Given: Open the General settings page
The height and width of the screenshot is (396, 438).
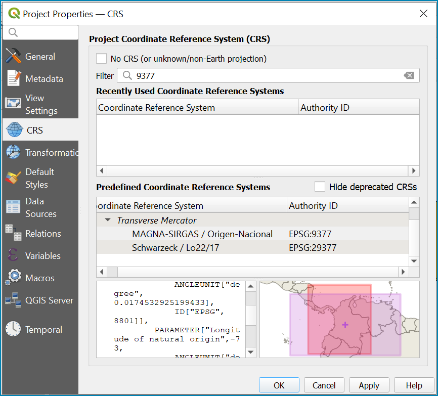Looking at the screenshot, I should [x=40, y=57].
